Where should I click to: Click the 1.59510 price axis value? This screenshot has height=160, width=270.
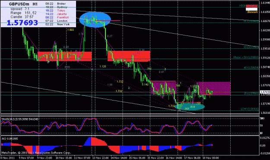coord(265,49)
